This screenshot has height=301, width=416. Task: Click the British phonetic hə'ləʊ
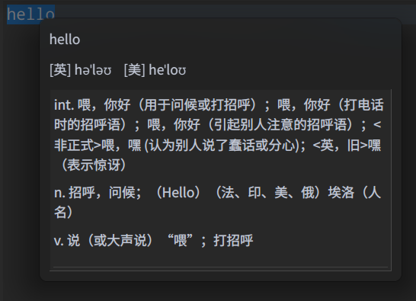click(x=93, y=70)
